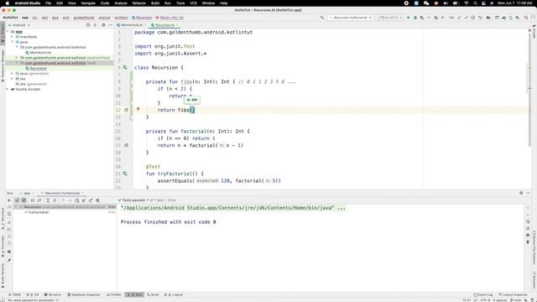Open the Profiler tool window button

(114, 294)
